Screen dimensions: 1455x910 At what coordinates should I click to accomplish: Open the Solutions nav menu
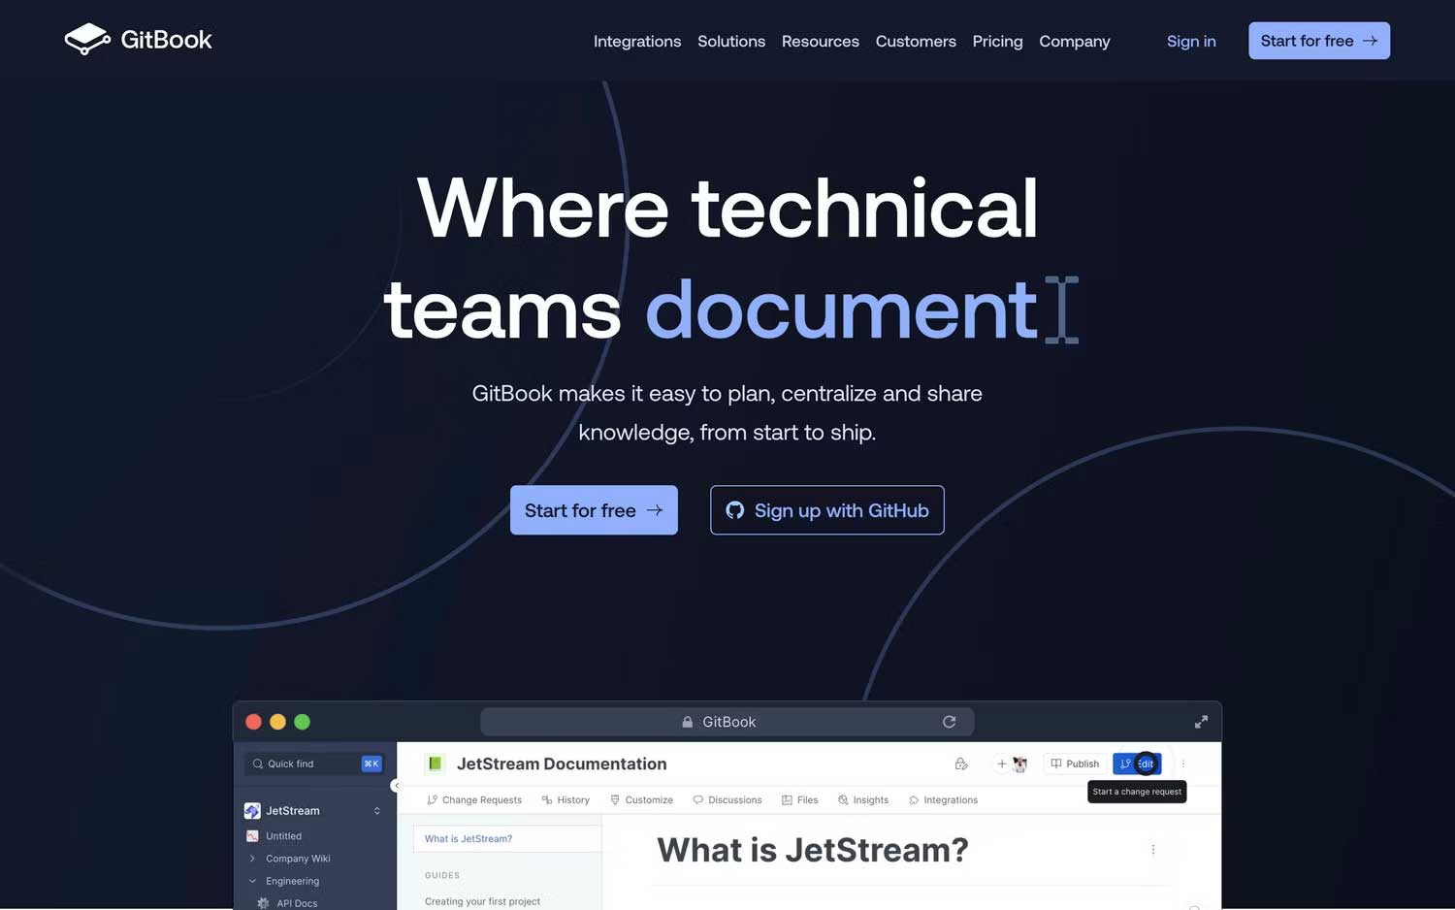click(x=731, y=41)
